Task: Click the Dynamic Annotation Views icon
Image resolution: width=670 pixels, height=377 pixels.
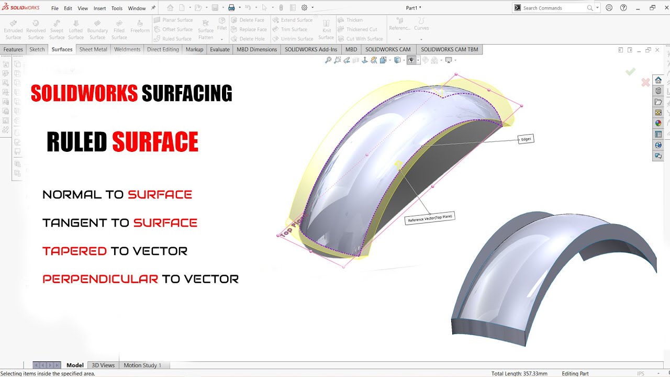Action: 374,60
